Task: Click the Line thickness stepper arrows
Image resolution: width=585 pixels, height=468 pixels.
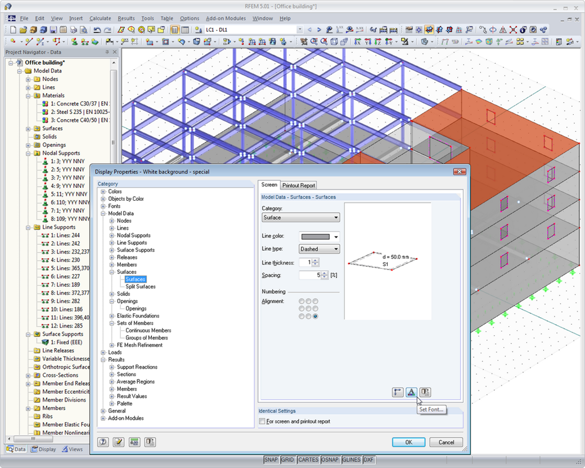Action: [x=315, y=263]
